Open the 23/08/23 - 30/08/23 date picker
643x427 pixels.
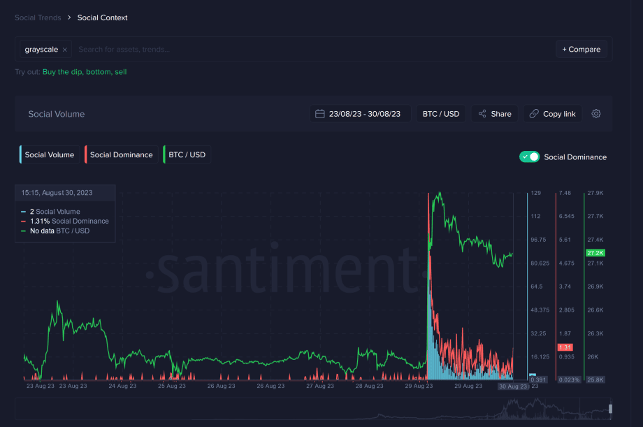point(360,114)
